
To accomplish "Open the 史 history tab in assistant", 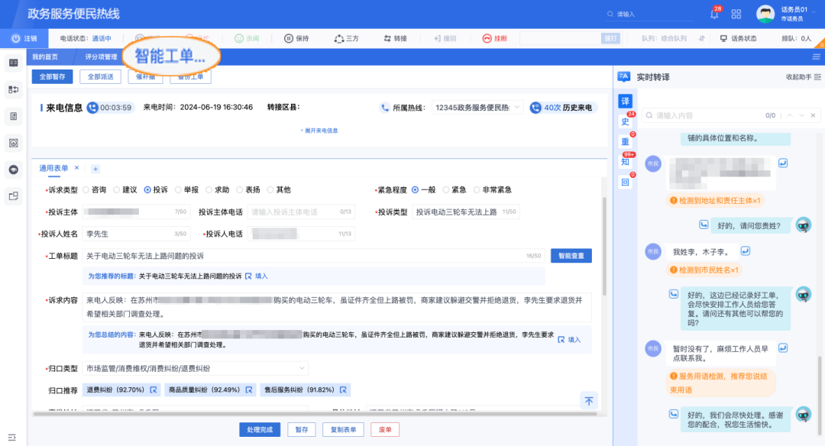I will 625,122.
